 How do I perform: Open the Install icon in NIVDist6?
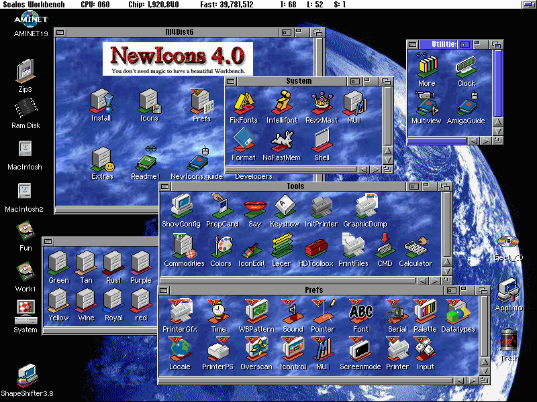click(x=101, y=100)
